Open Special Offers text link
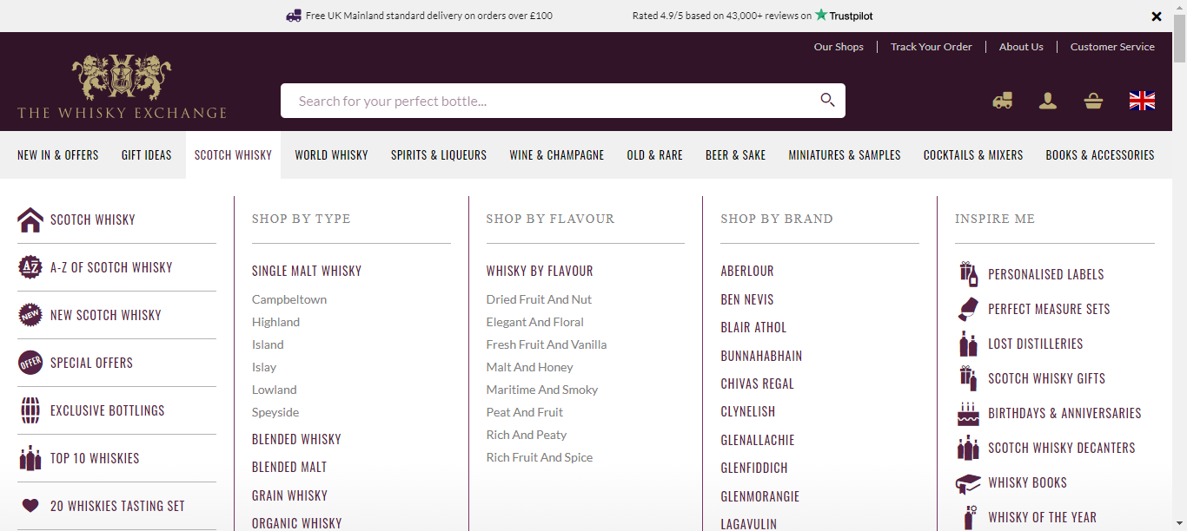Screen dimensions: 1187x531 pyautogui.click(x=91, y=363)
